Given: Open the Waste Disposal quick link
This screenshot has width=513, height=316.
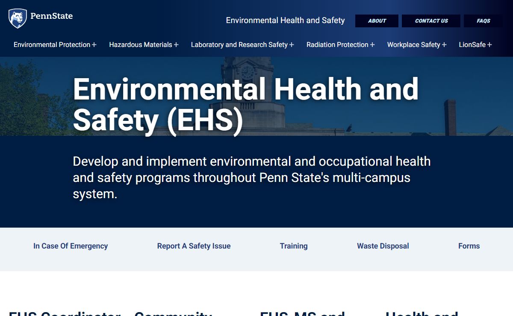Looking at the screenshot, I should point(383,246).
